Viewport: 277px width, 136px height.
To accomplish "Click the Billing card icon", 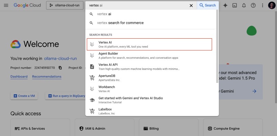I will tap(145, 129).
